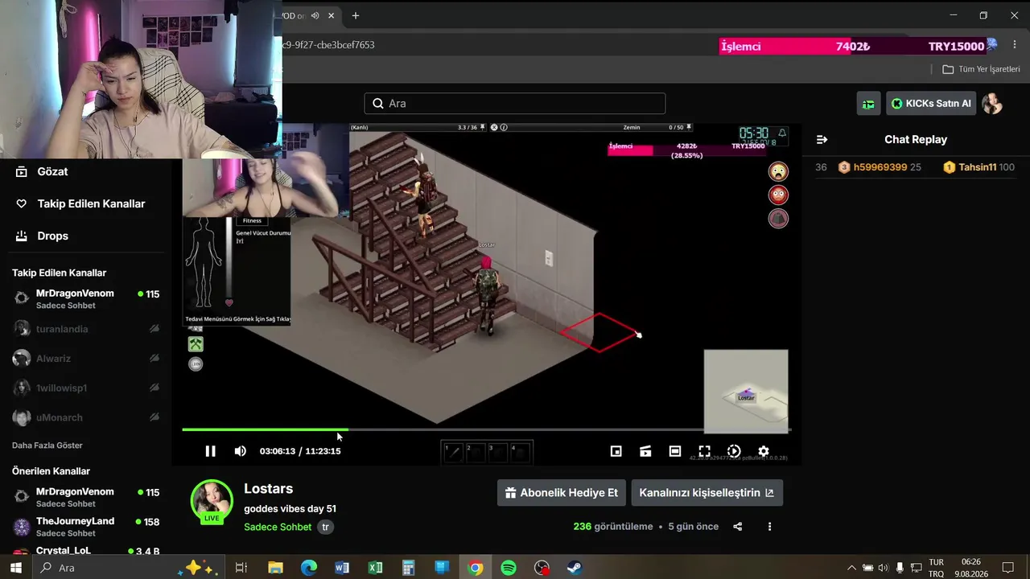Open TheJourneyLand recommended channel
This screenshot has width=1030, height=579.
click(x=85, y=527)
